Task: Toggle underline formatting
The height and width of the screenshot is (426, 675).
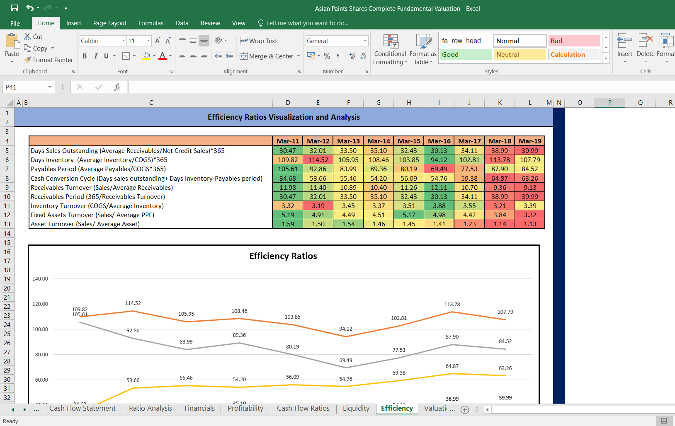Action: [x=106, y=56]
